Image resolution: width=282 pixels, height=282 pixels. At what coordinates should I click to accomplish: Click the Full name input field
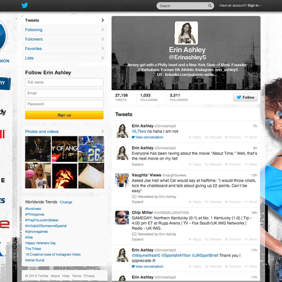[64, 82]
